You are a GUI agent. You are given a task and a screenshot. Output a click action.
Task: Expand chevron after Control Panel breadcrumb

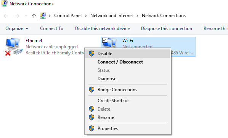86,16
